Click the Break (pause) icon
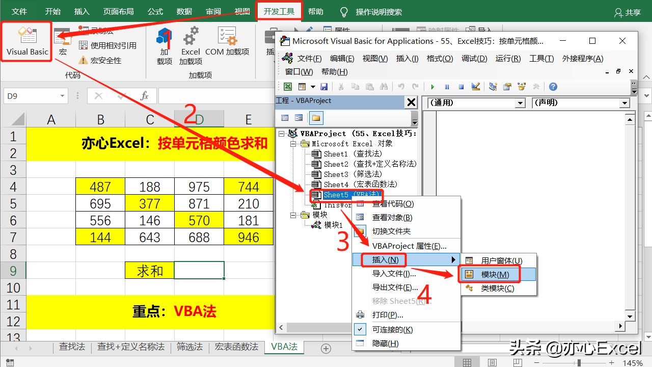Screen dimensions: 652x367 (x=447, y=87)
